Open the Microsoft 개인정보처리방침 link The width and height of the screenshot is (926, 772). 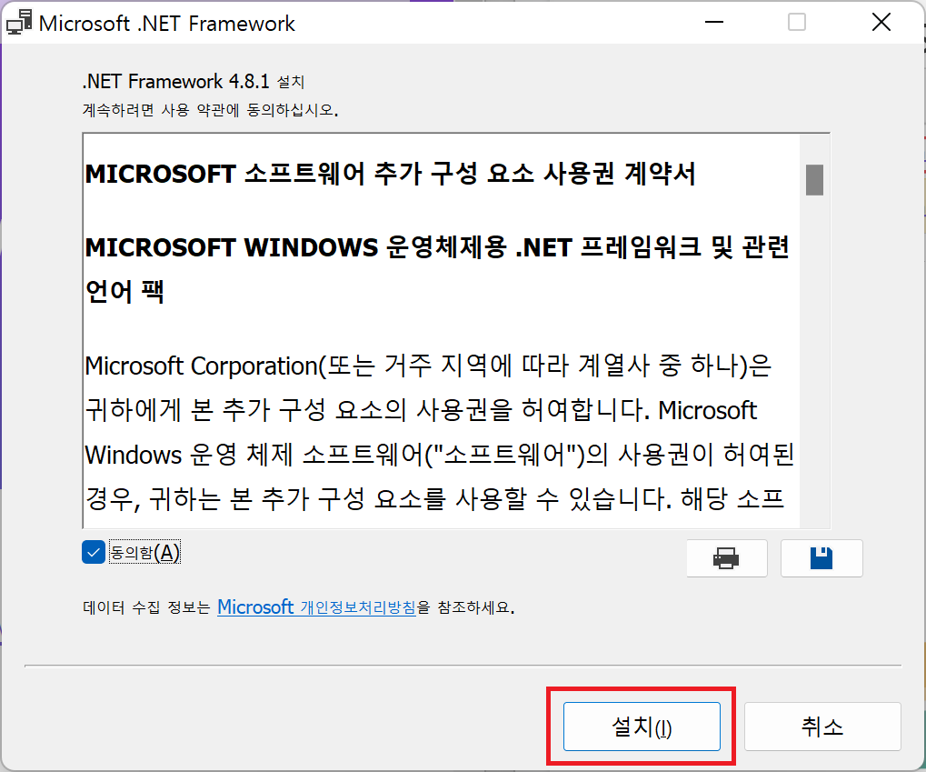click(x=316, y=607)
